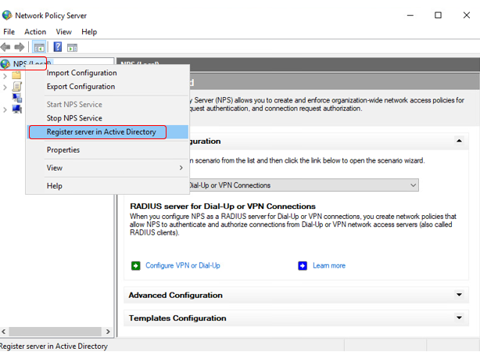
Task: Click left arrow of tree horizontal scrollbar
Action: point(4,332)
